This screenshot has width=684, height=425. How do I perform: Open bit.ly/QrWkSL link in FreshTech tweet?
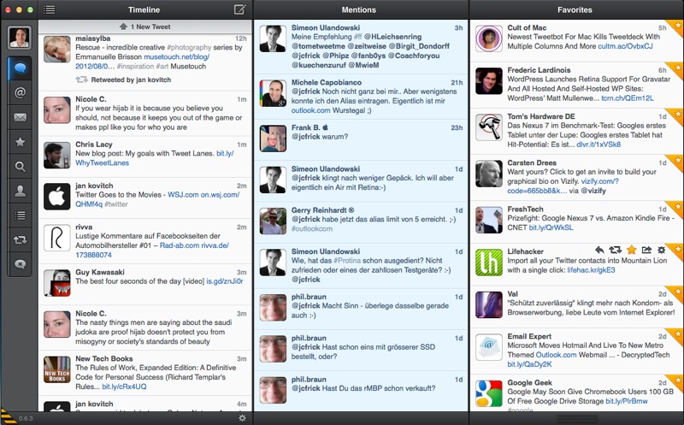(x=551, y=227)
